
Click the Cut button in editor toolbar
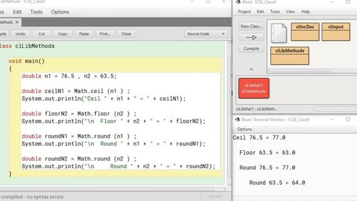[41, 33]
